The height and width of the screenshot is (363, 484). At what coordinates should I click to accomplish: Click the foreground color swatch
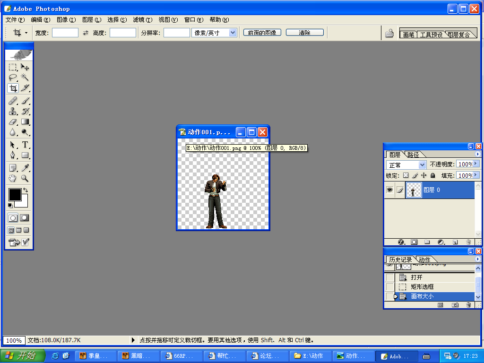click(15, 195)
